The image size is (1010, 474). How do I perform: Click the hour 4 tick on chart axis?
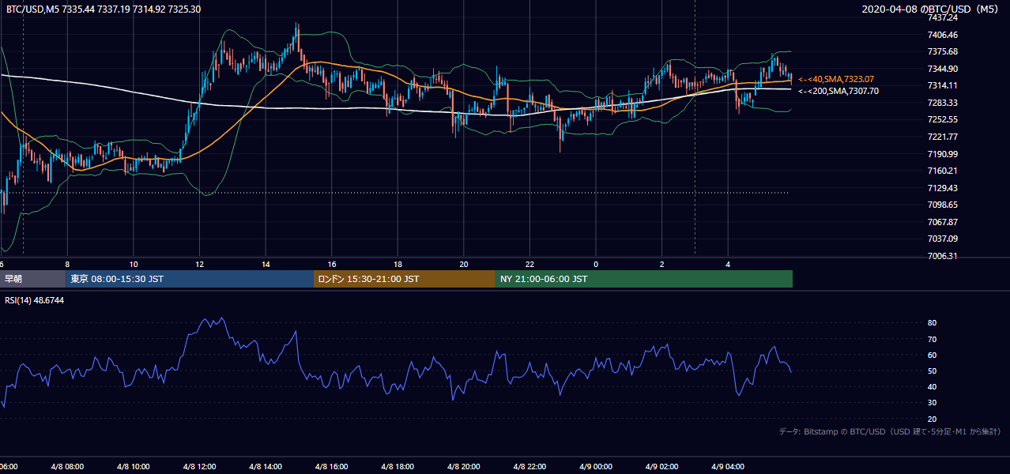pos(728,264)
